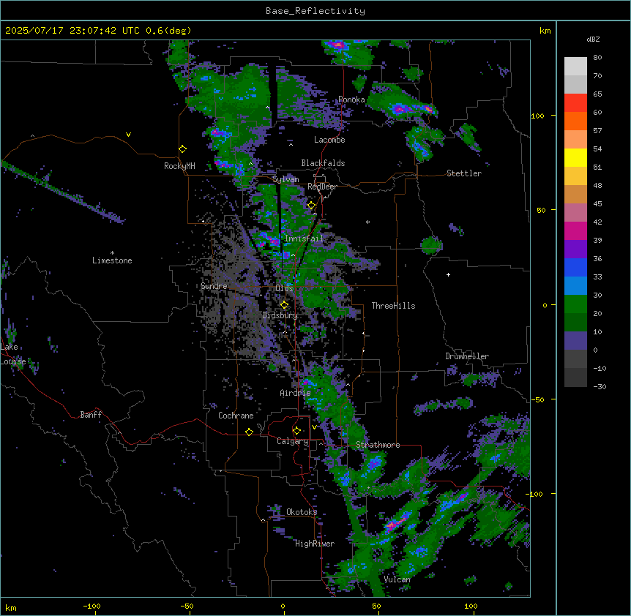
Task: Click the Cochrane label
Action: [236, 416]
